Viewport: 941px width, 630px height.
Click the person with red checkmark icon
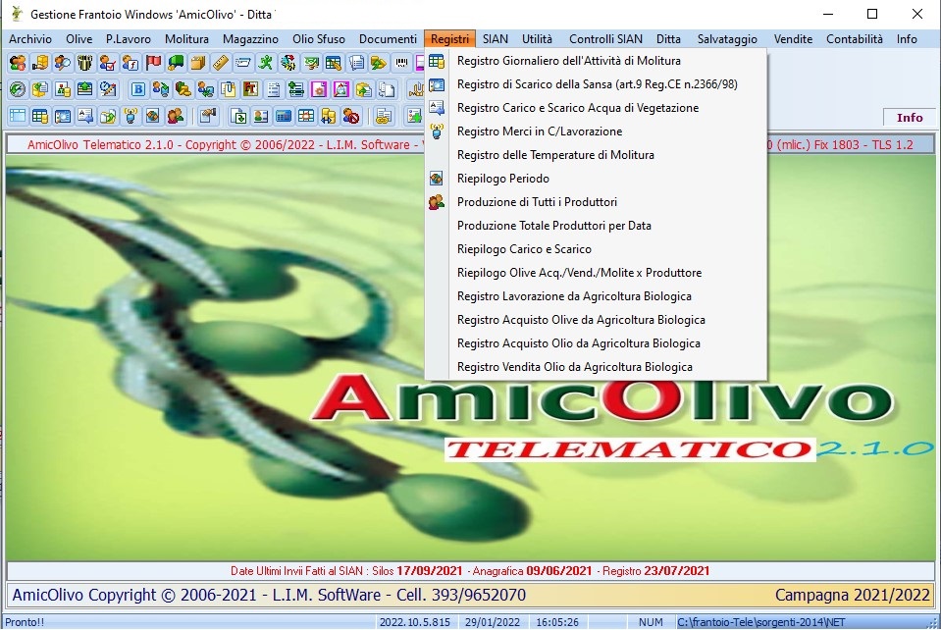click(x=107, y=63)
